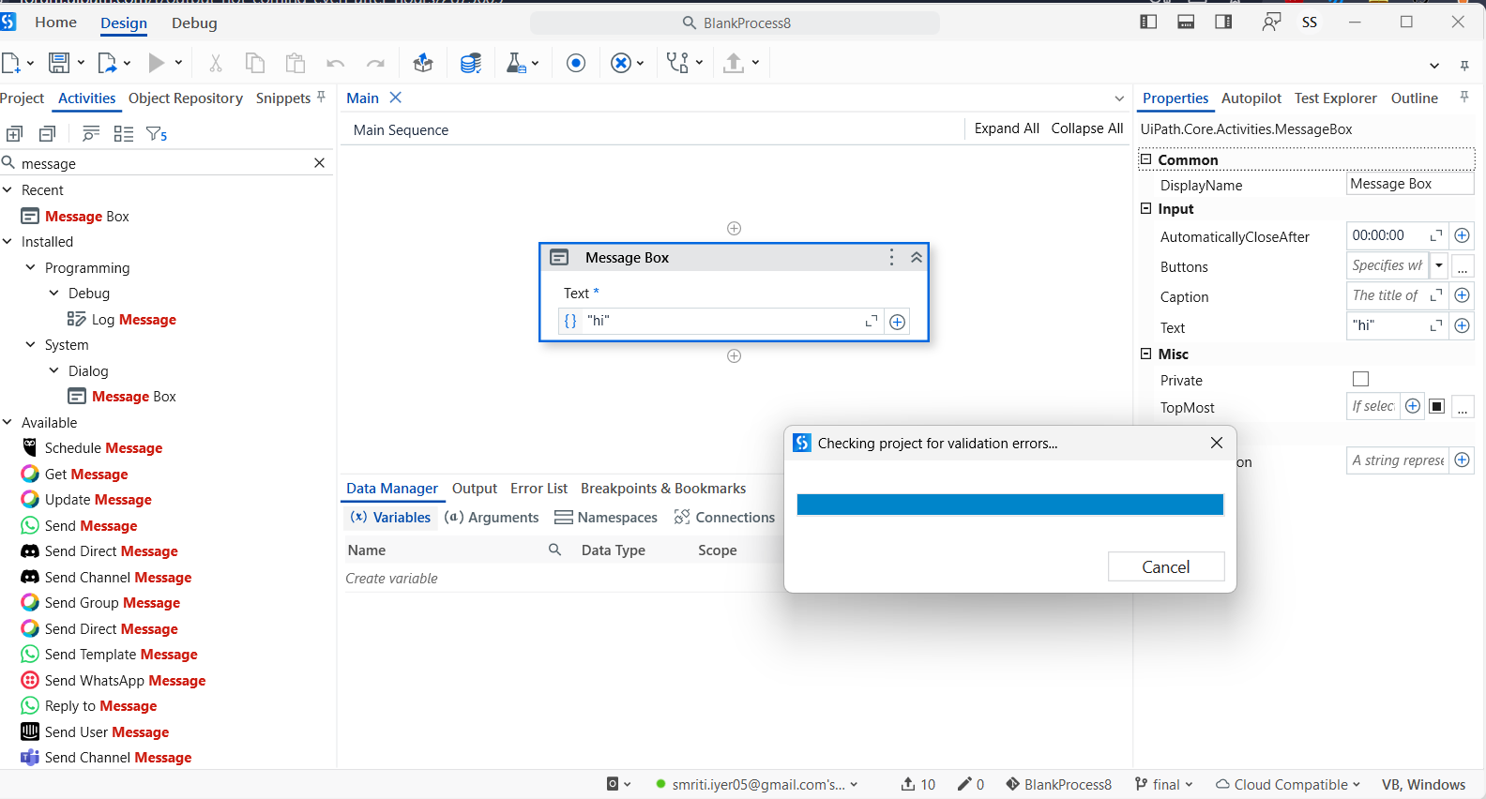Collapse the Common properties section
Image resolution: width=1486 pixels, height=799 pixels.
coord(1145,159)
